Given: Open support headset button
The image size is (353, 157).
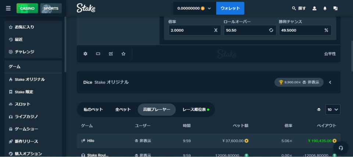Looking at the screenshot, I should 341,148.
